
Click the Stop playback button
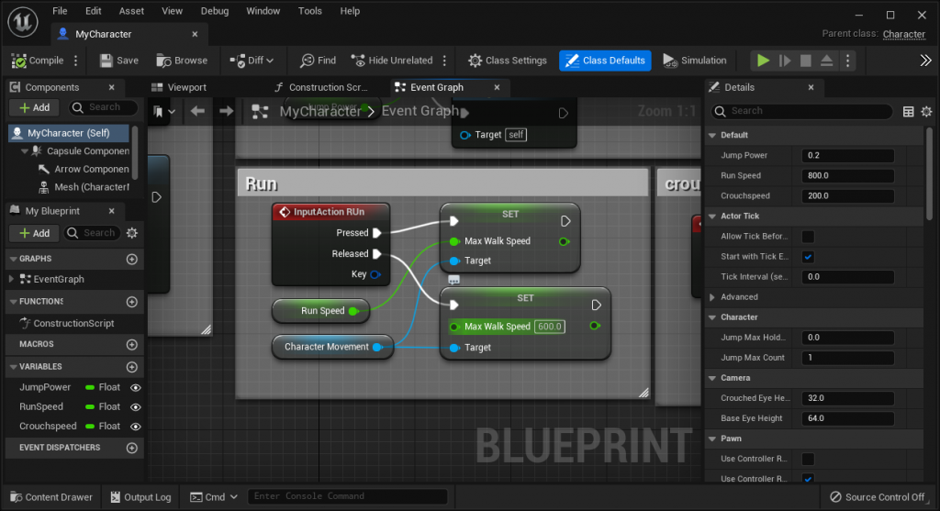pos(806,61)
